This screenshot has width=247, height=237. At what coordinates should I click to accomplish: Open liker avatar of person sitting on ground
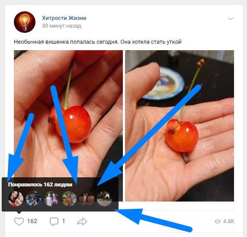[104, 199]
